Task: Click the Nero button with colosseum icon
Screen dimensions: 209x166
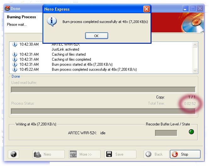Action: point(49,154)
